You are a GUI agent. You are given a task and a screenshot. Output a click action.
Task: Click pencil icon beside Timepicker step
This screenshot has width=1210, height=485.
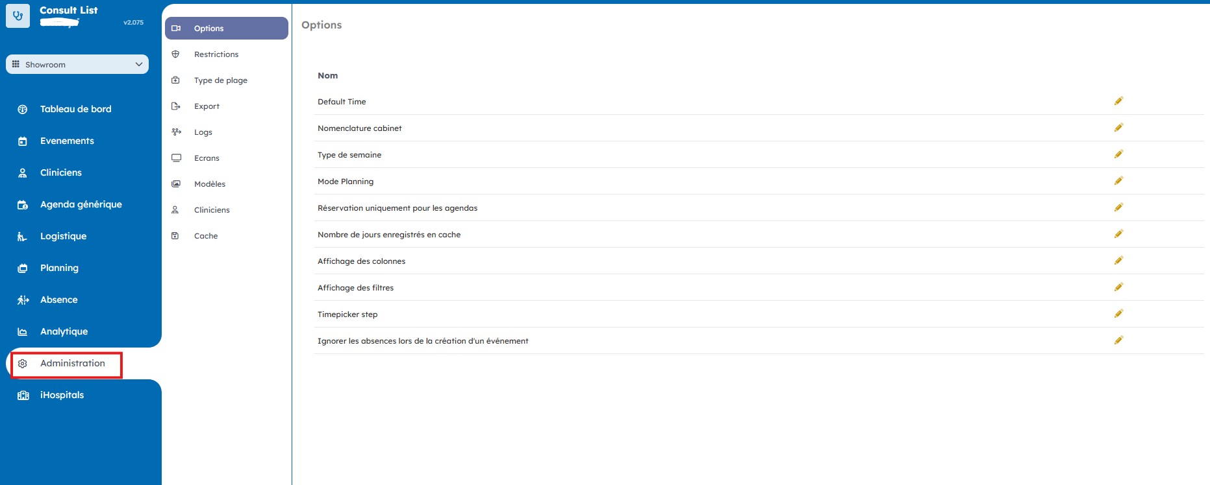click(1118, 314)
